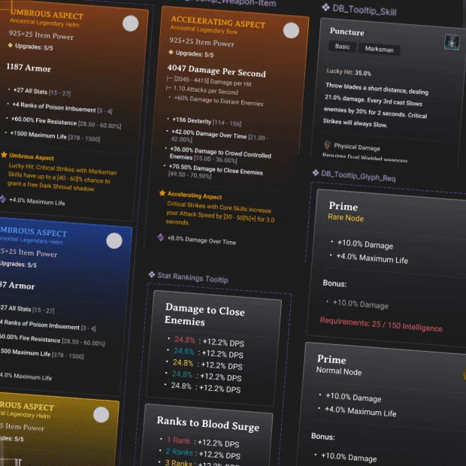Viewport: 466px width, 466px height.
Task: Click the 1.10 Attacks per Second line
Action: (205, 90)
